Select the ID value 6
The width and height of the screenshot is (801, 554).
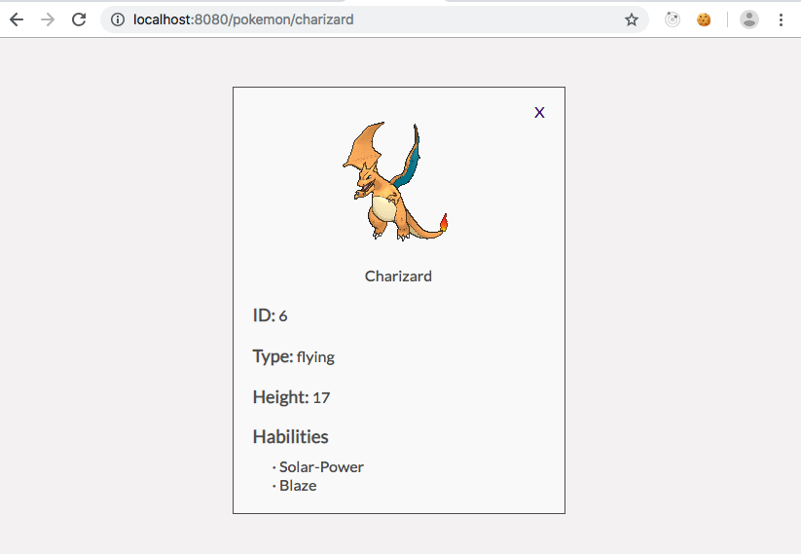point(283,316)
